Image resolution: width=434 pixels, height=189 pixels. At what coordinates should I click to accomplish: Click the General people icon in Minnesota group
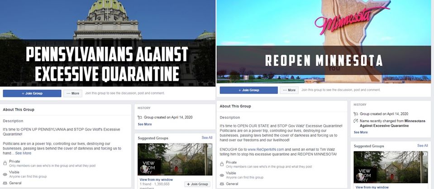point(222,184)
